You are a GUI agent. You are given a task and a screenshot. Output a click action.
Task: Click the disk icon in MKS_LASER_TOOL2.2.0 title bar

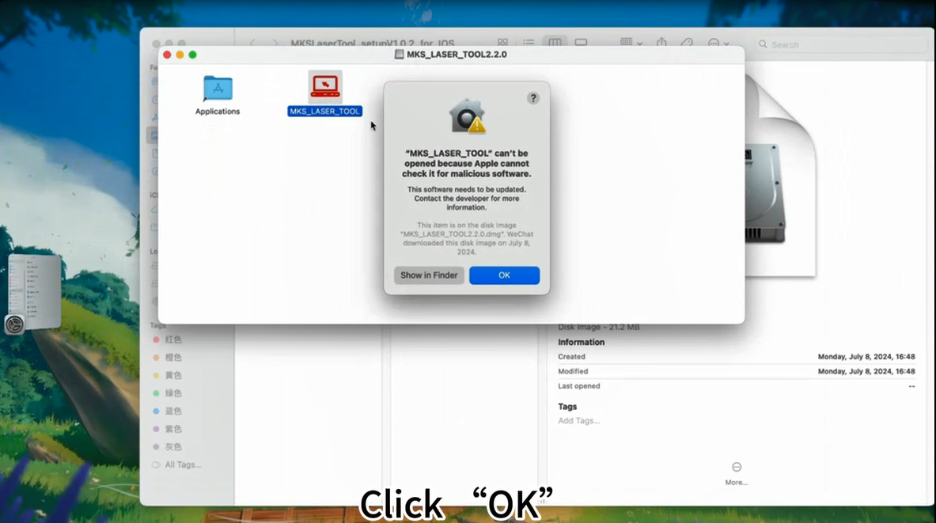[400, 55]
